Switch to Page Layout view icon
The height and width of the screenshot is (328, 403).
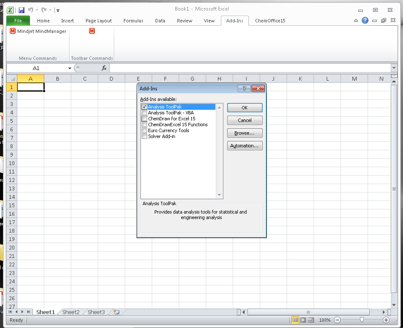[304, 320]
